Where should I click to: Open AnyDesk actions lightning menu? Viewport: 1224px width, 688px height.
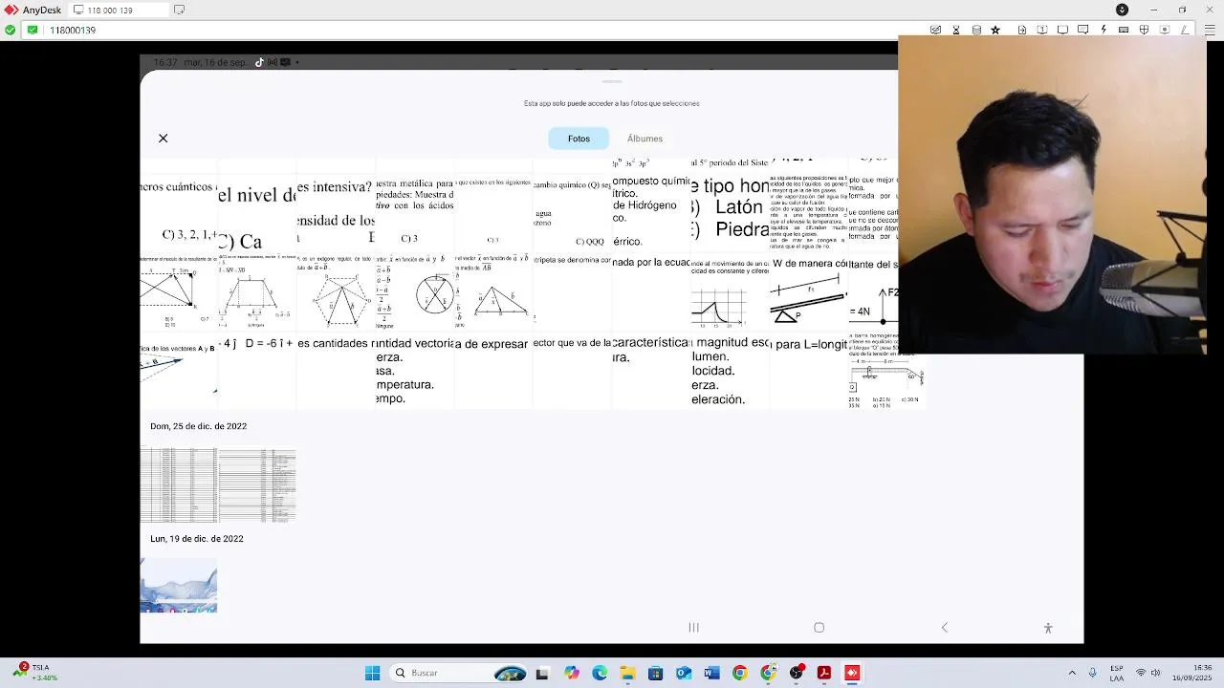(1104, 30)
